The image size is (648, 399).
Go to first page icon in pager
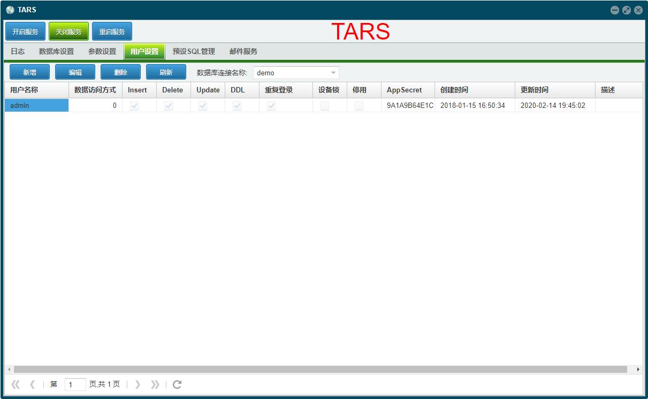click(x=16, y=384)
